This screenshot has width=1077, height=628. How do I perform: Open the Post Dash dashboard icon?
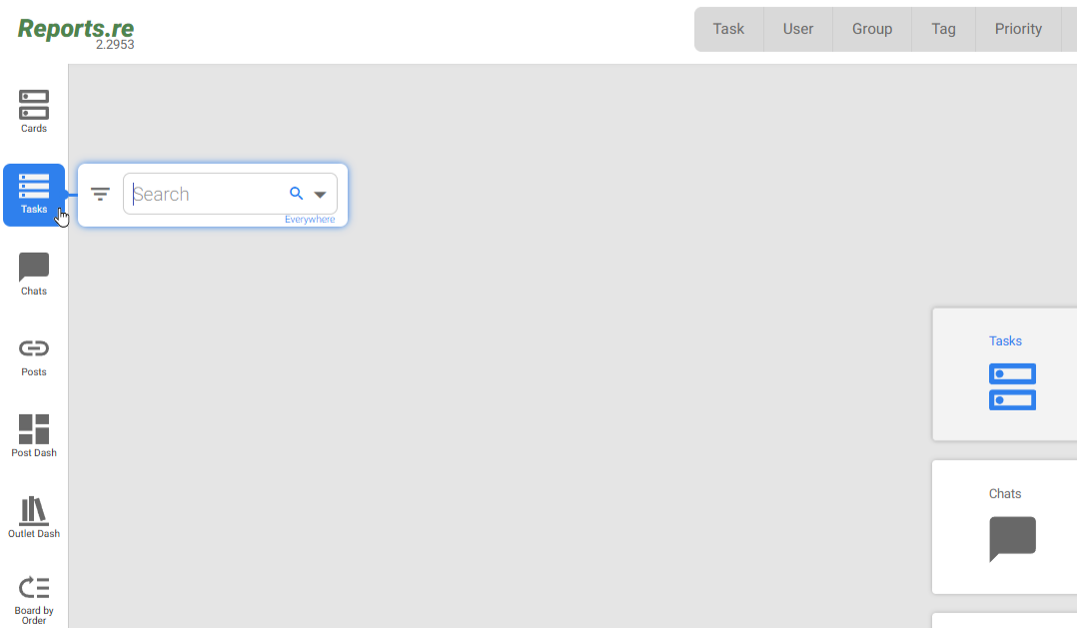pos(34,435)
